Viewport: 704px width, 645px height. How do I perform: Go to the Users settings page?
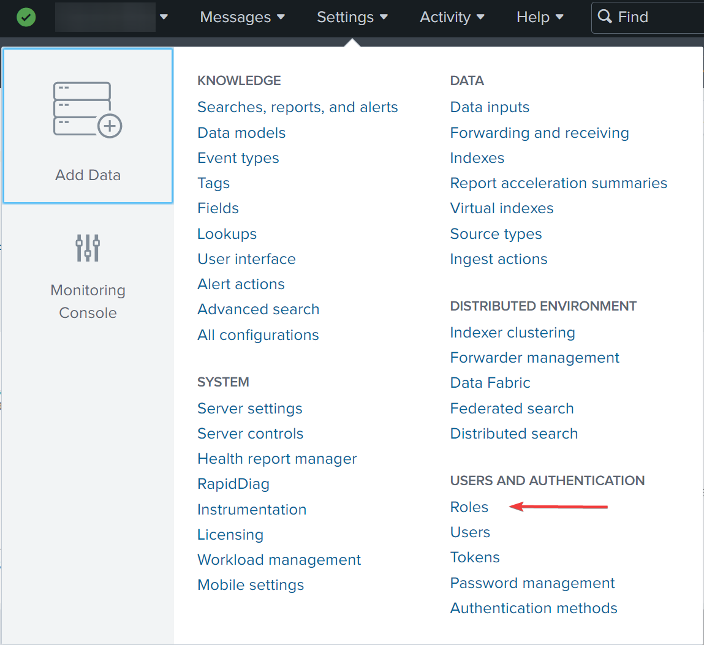470,532
